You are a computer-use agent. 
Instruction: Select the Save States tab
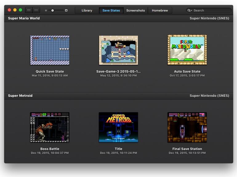[x=111, y=10]
